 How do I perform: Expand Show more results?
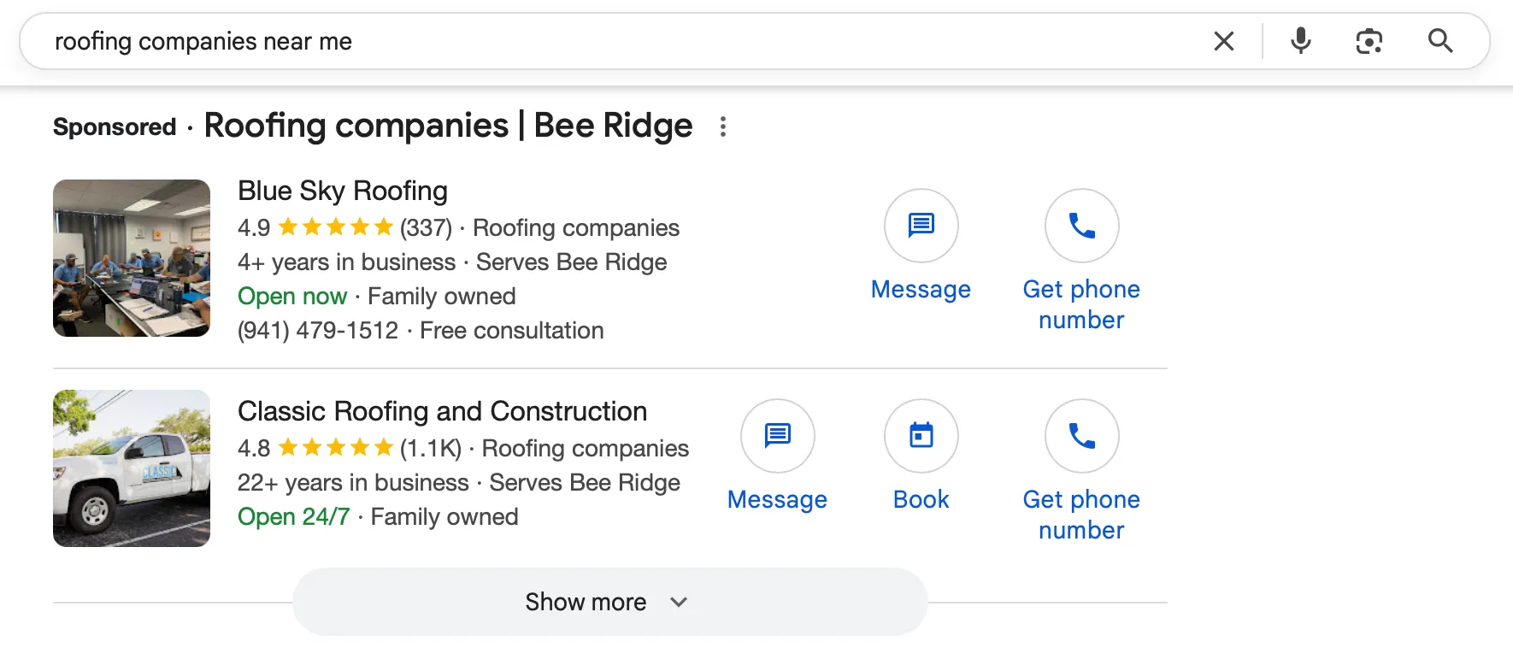tap(586, 602)
